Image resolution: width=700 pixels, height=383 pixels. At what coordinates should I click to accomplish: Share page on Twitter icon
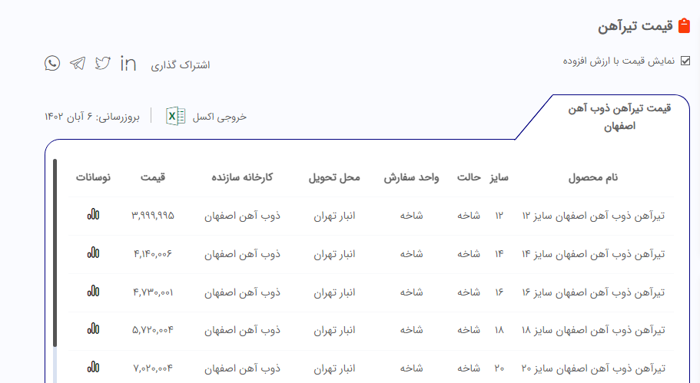[x=103, y=64]
